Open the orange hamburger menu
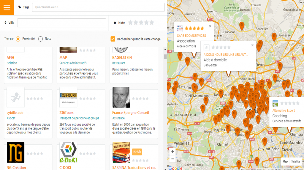Image resolution: width=304 pixels, height=170 pixels. [7, 7]
